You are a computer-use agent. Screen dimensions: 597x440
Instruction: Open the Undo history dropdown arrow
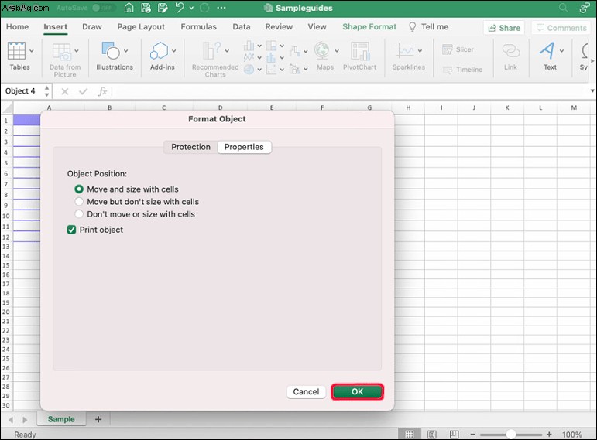[191, 8]
